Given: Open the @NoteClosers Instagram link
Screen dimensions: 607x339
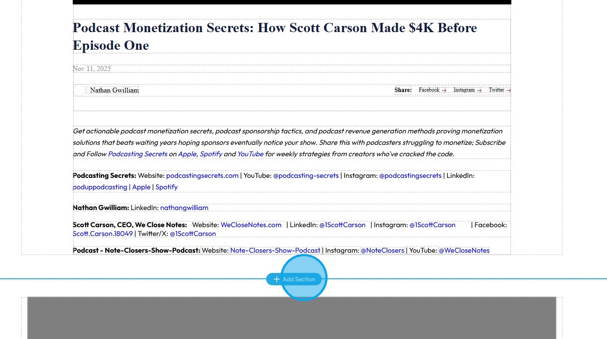Looking at the screenshot, I should [383, 251].
